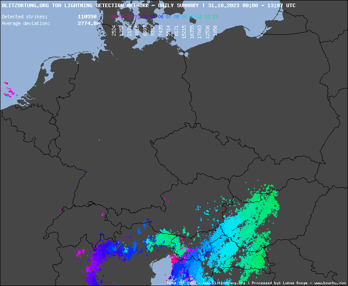Select the 15215 hourly strike count
348x286 pixels.
(184, 31)
